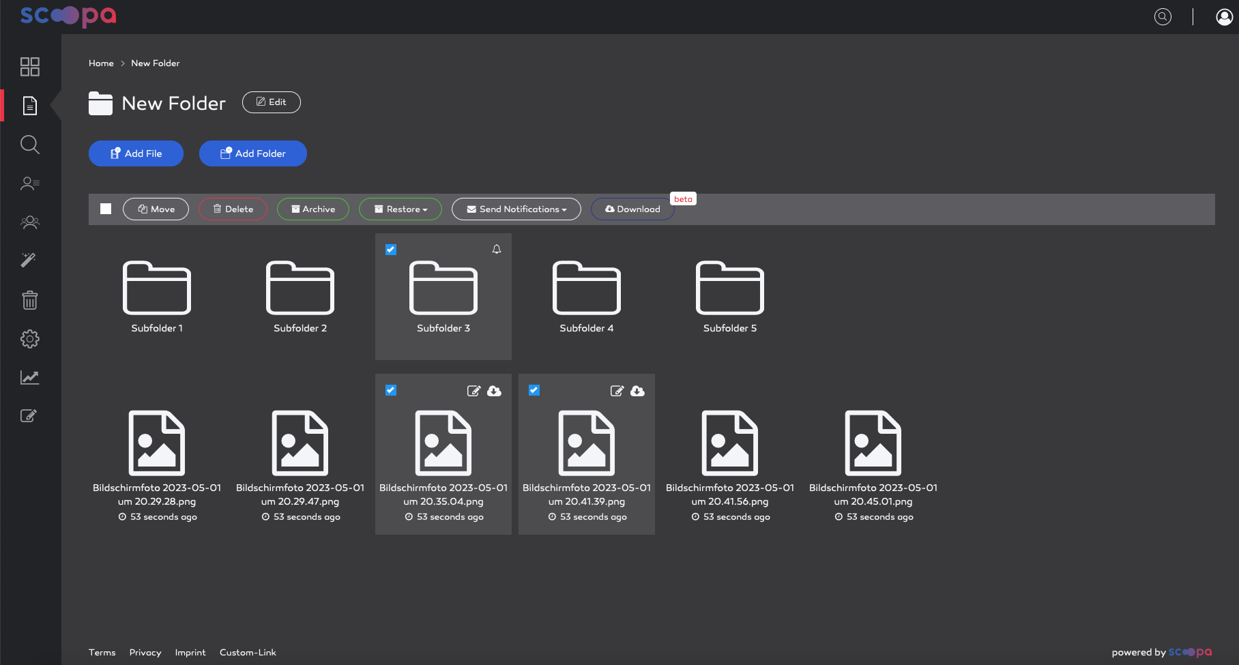1239x665 pixels.
Task: Uncheck the Subfolder 3 checkbox
Action: tap(391, 250)
